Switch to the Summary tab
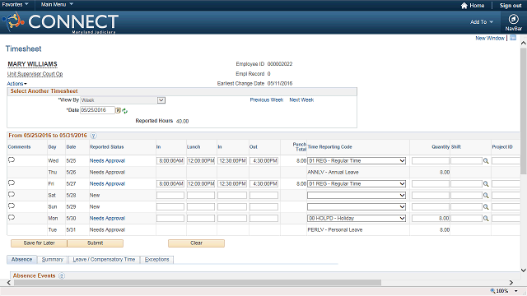The width and height of the screenshot is (527, 296). pyautogui.click(x=53, y=260)
